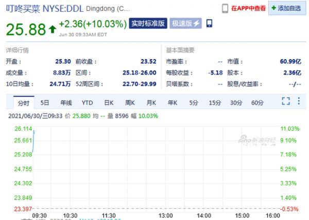Click the 股本 value 2.36亿
This screenshot has width=309, height=220.
click(x=292, y=73)
